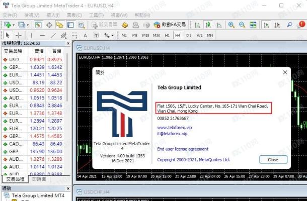The image size is (307, 201).
Task: Open the Profiles dropdown arrow
Action: coord(28,25)
